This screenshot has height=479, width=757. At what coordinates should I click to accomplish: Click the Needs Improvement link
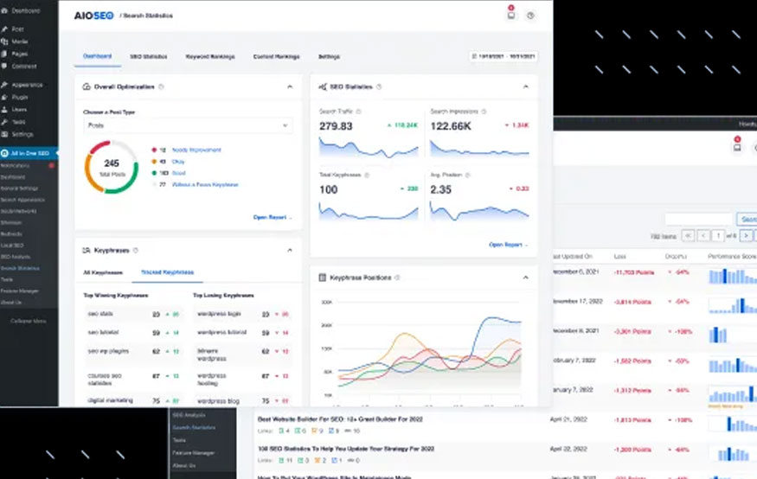click(x=196, y=150)
